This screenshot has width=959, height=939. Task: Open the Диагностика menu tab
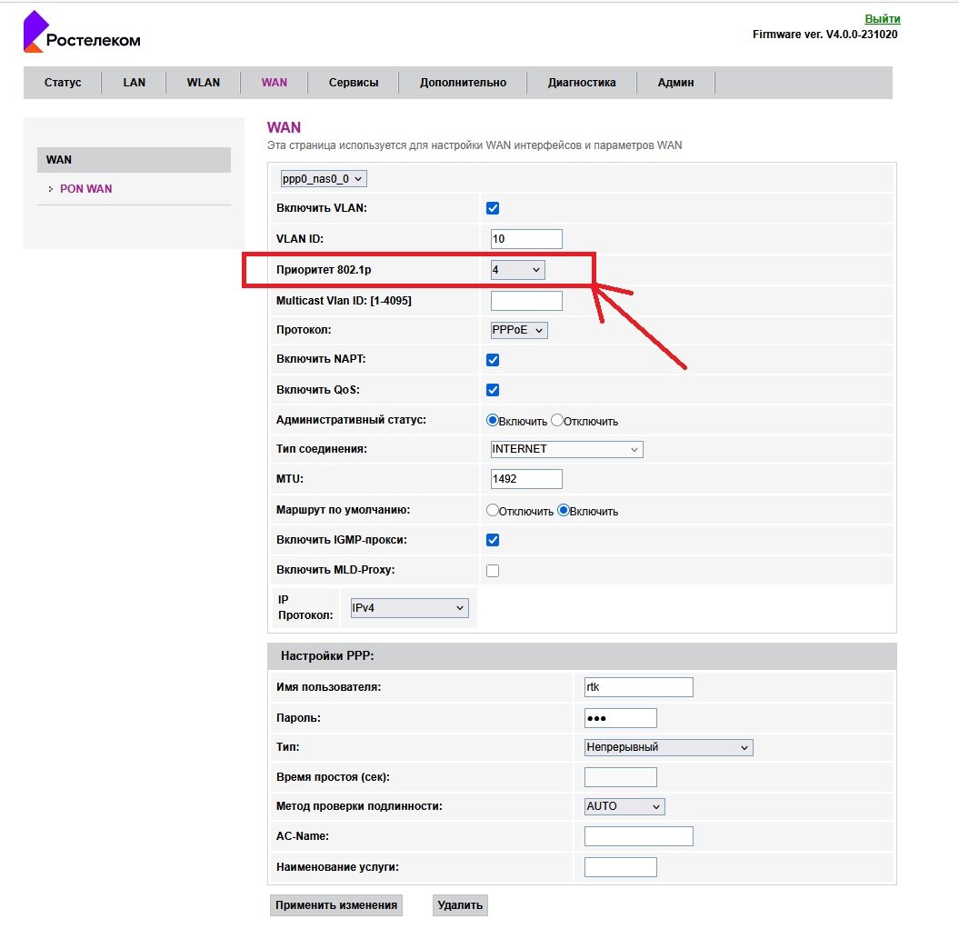(582, 83)
